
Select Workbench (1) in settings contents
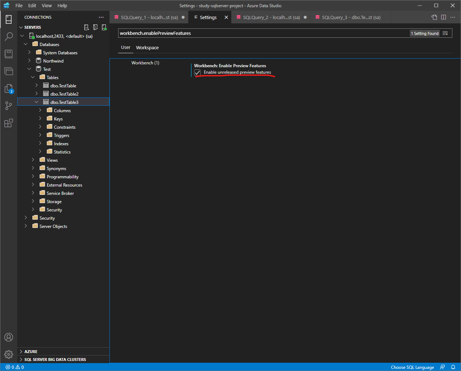(x=145, y=63)
